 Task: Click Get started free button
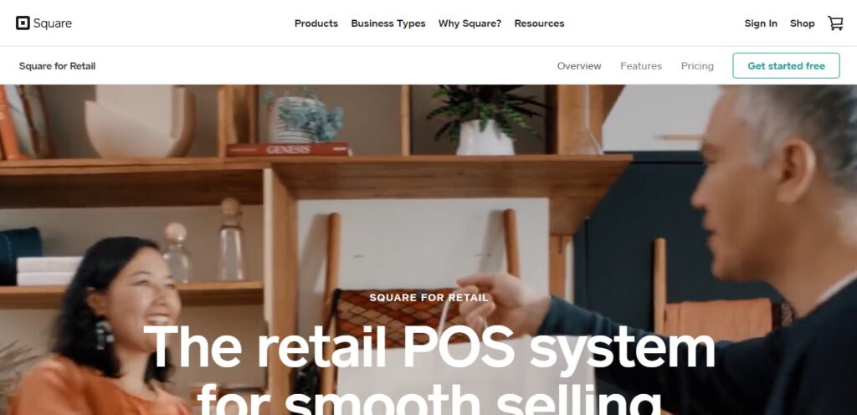[x=786, y=65]
